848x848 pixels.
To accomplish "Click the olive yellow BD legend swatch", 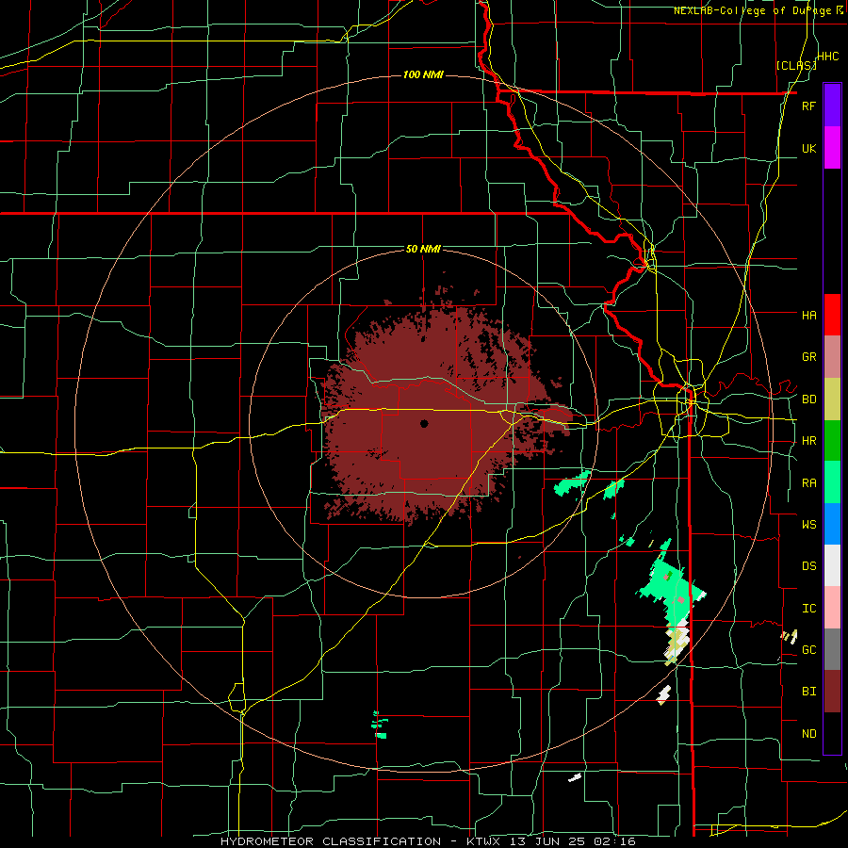I will 832,400.
